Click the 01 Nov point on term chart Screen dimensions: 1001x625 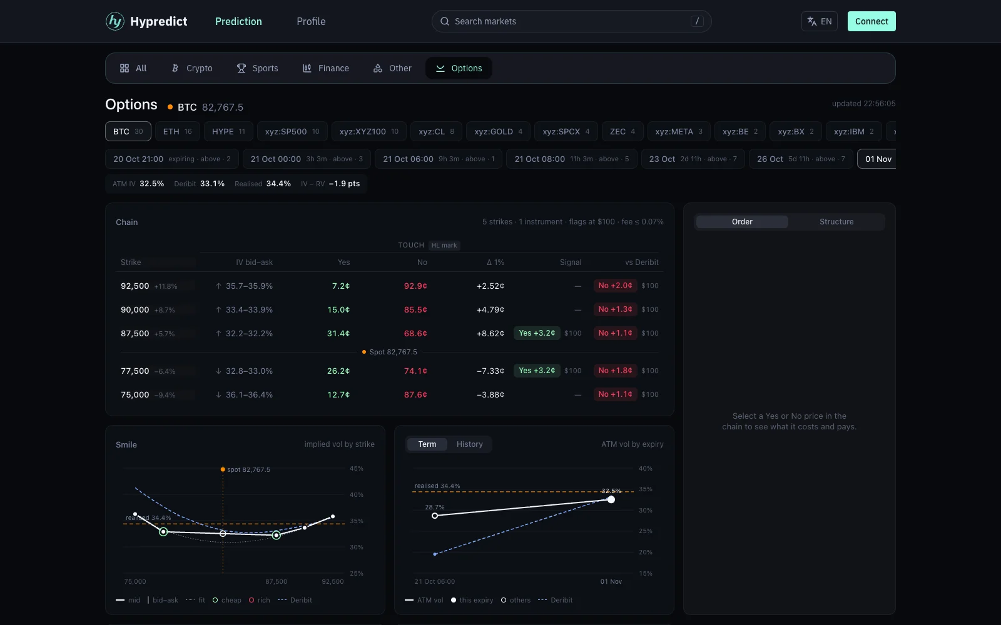point(611,499)
